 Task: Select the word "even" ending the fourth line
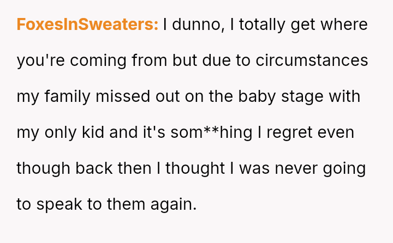336,133
